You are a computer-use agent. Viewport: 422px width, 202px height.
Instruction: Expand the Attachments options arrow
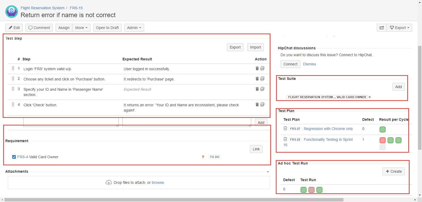[x=268, y=172]
